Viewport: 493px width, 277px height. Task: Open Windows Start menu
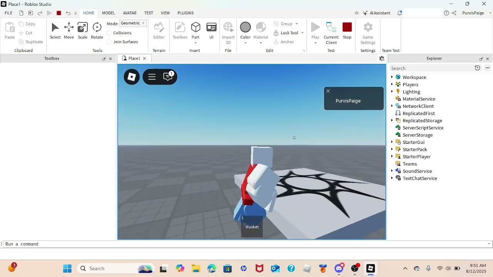67,269
